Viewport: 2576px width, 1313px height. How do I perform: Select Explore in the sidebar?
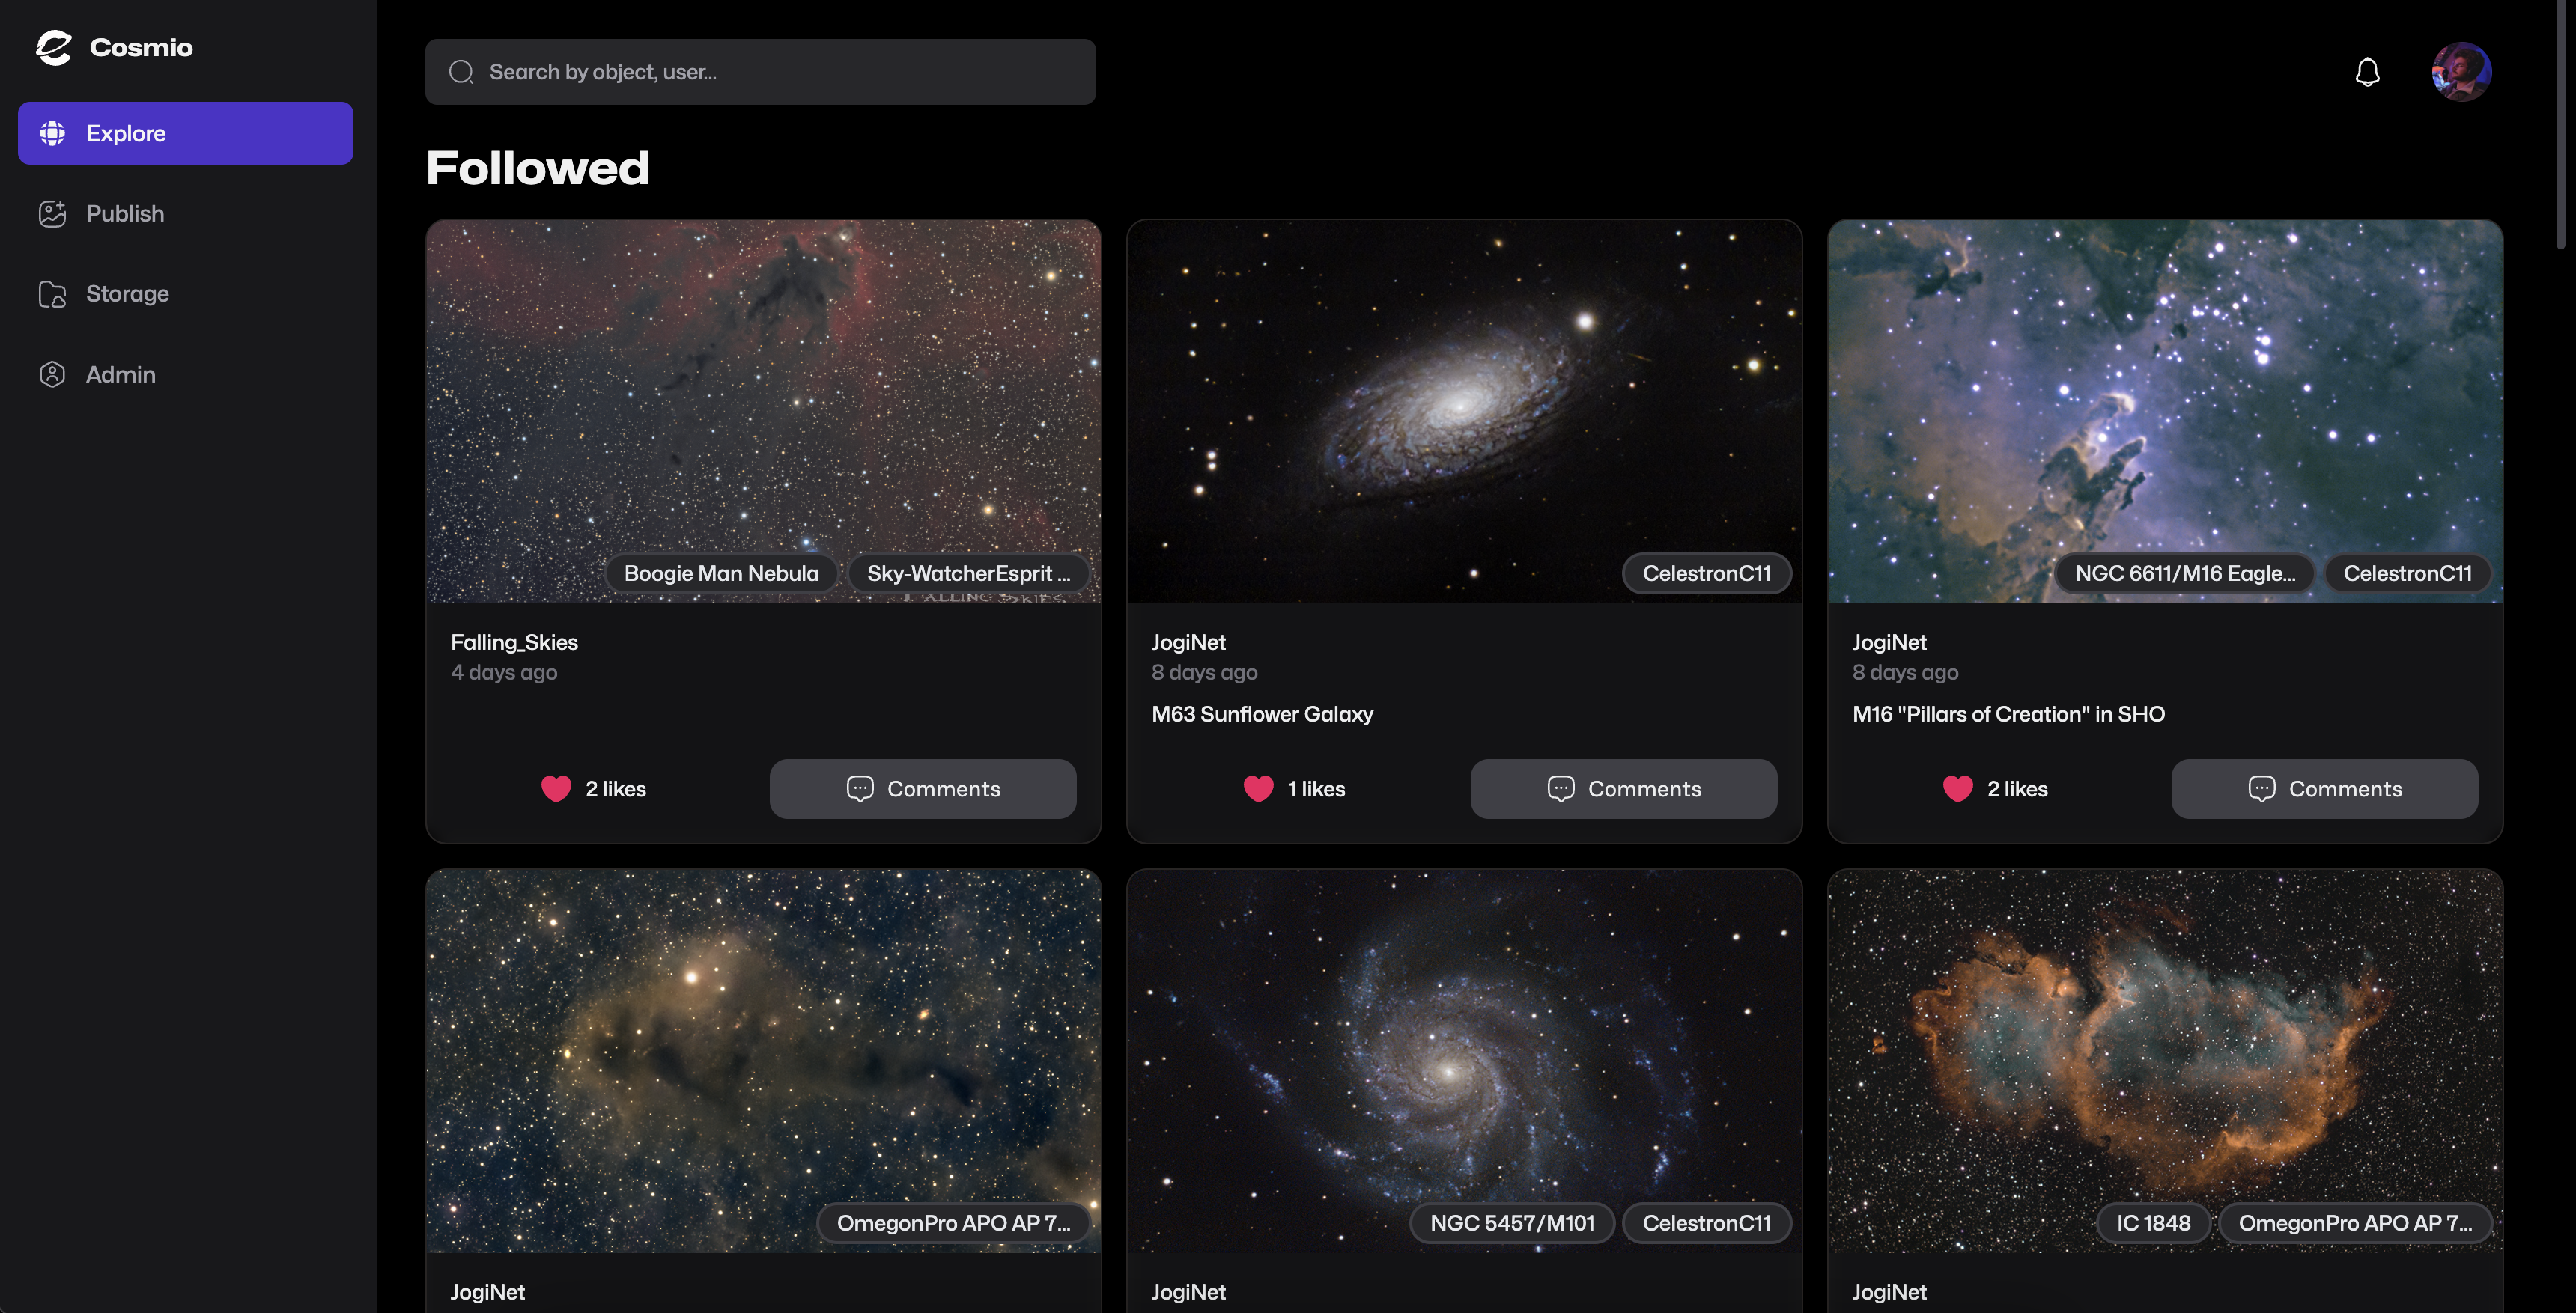[185, 133]
